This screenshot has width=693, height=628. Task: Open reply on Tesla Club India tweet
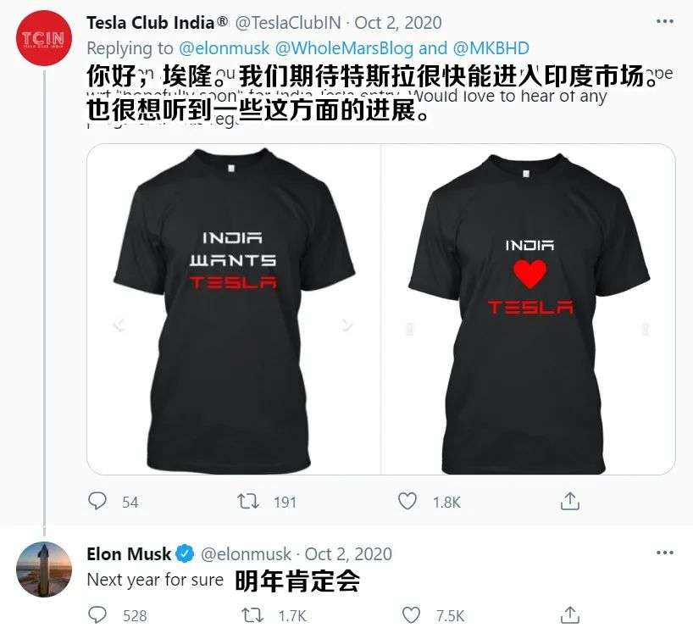tap(97, 502)
